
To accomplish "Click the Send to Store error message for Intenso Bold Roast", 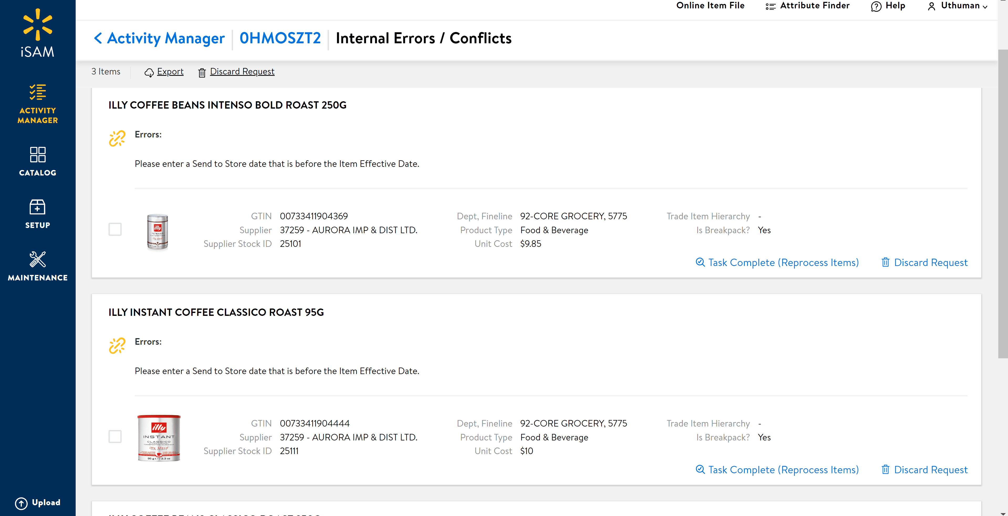I will (x=277, y=164).
